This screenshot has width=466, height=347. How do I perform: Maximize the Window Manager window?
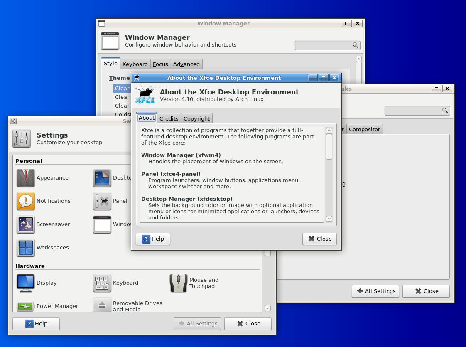tap(346, 23)
